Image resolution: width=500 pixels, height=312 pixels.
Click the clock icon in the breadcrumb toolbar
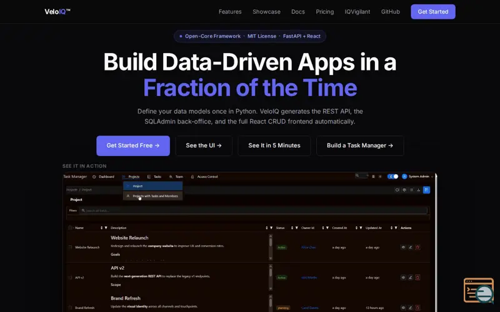coord(397,190)
